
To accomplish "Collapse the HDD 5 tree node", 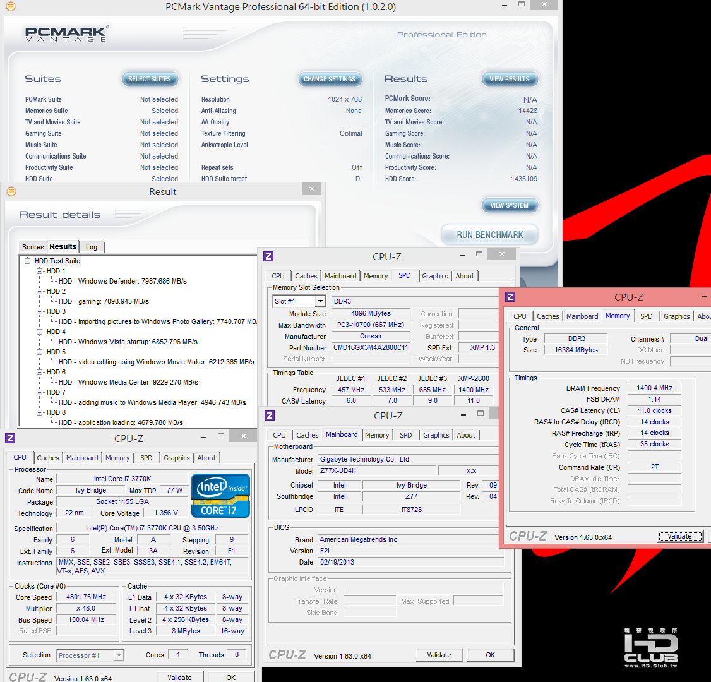I will click(x=40, y=352).
